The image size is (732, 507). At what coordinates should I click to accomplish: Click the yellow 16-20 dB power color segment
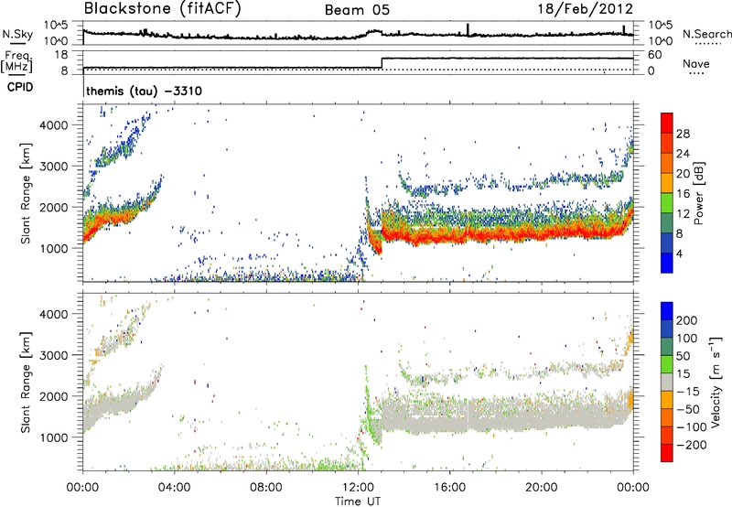pos(667,182)
